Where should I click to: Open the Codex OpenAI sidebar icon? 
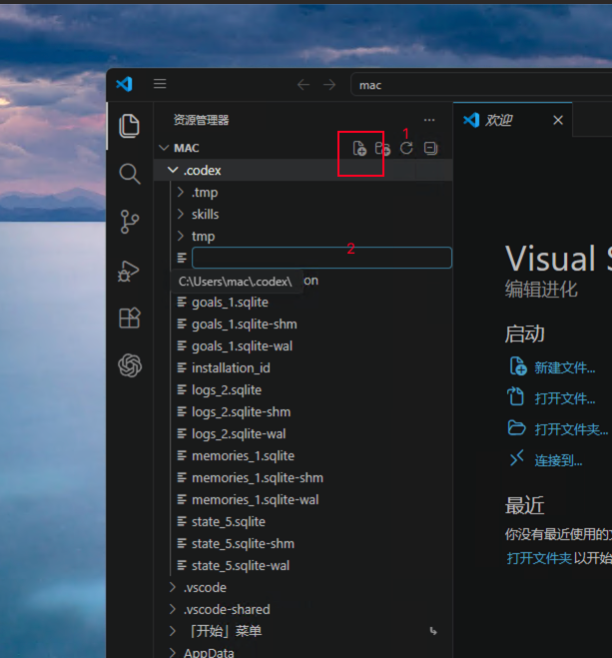click(x=130, y=365)
